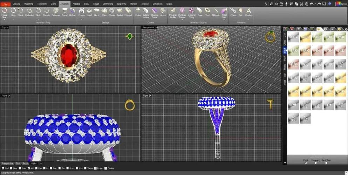This screenshot has height=175, width=348.
Task: Click the Save floppy disk icon
Action: tap(324, 4)
